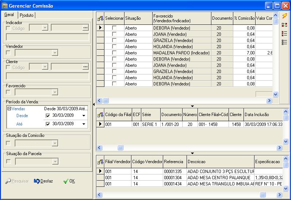Select checkbox for MADALENA PARDO row

(114, 53)
